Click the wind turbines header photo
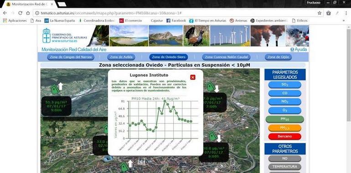The height and width of the screenshot is (173, 351). click(x=230, y=36)
